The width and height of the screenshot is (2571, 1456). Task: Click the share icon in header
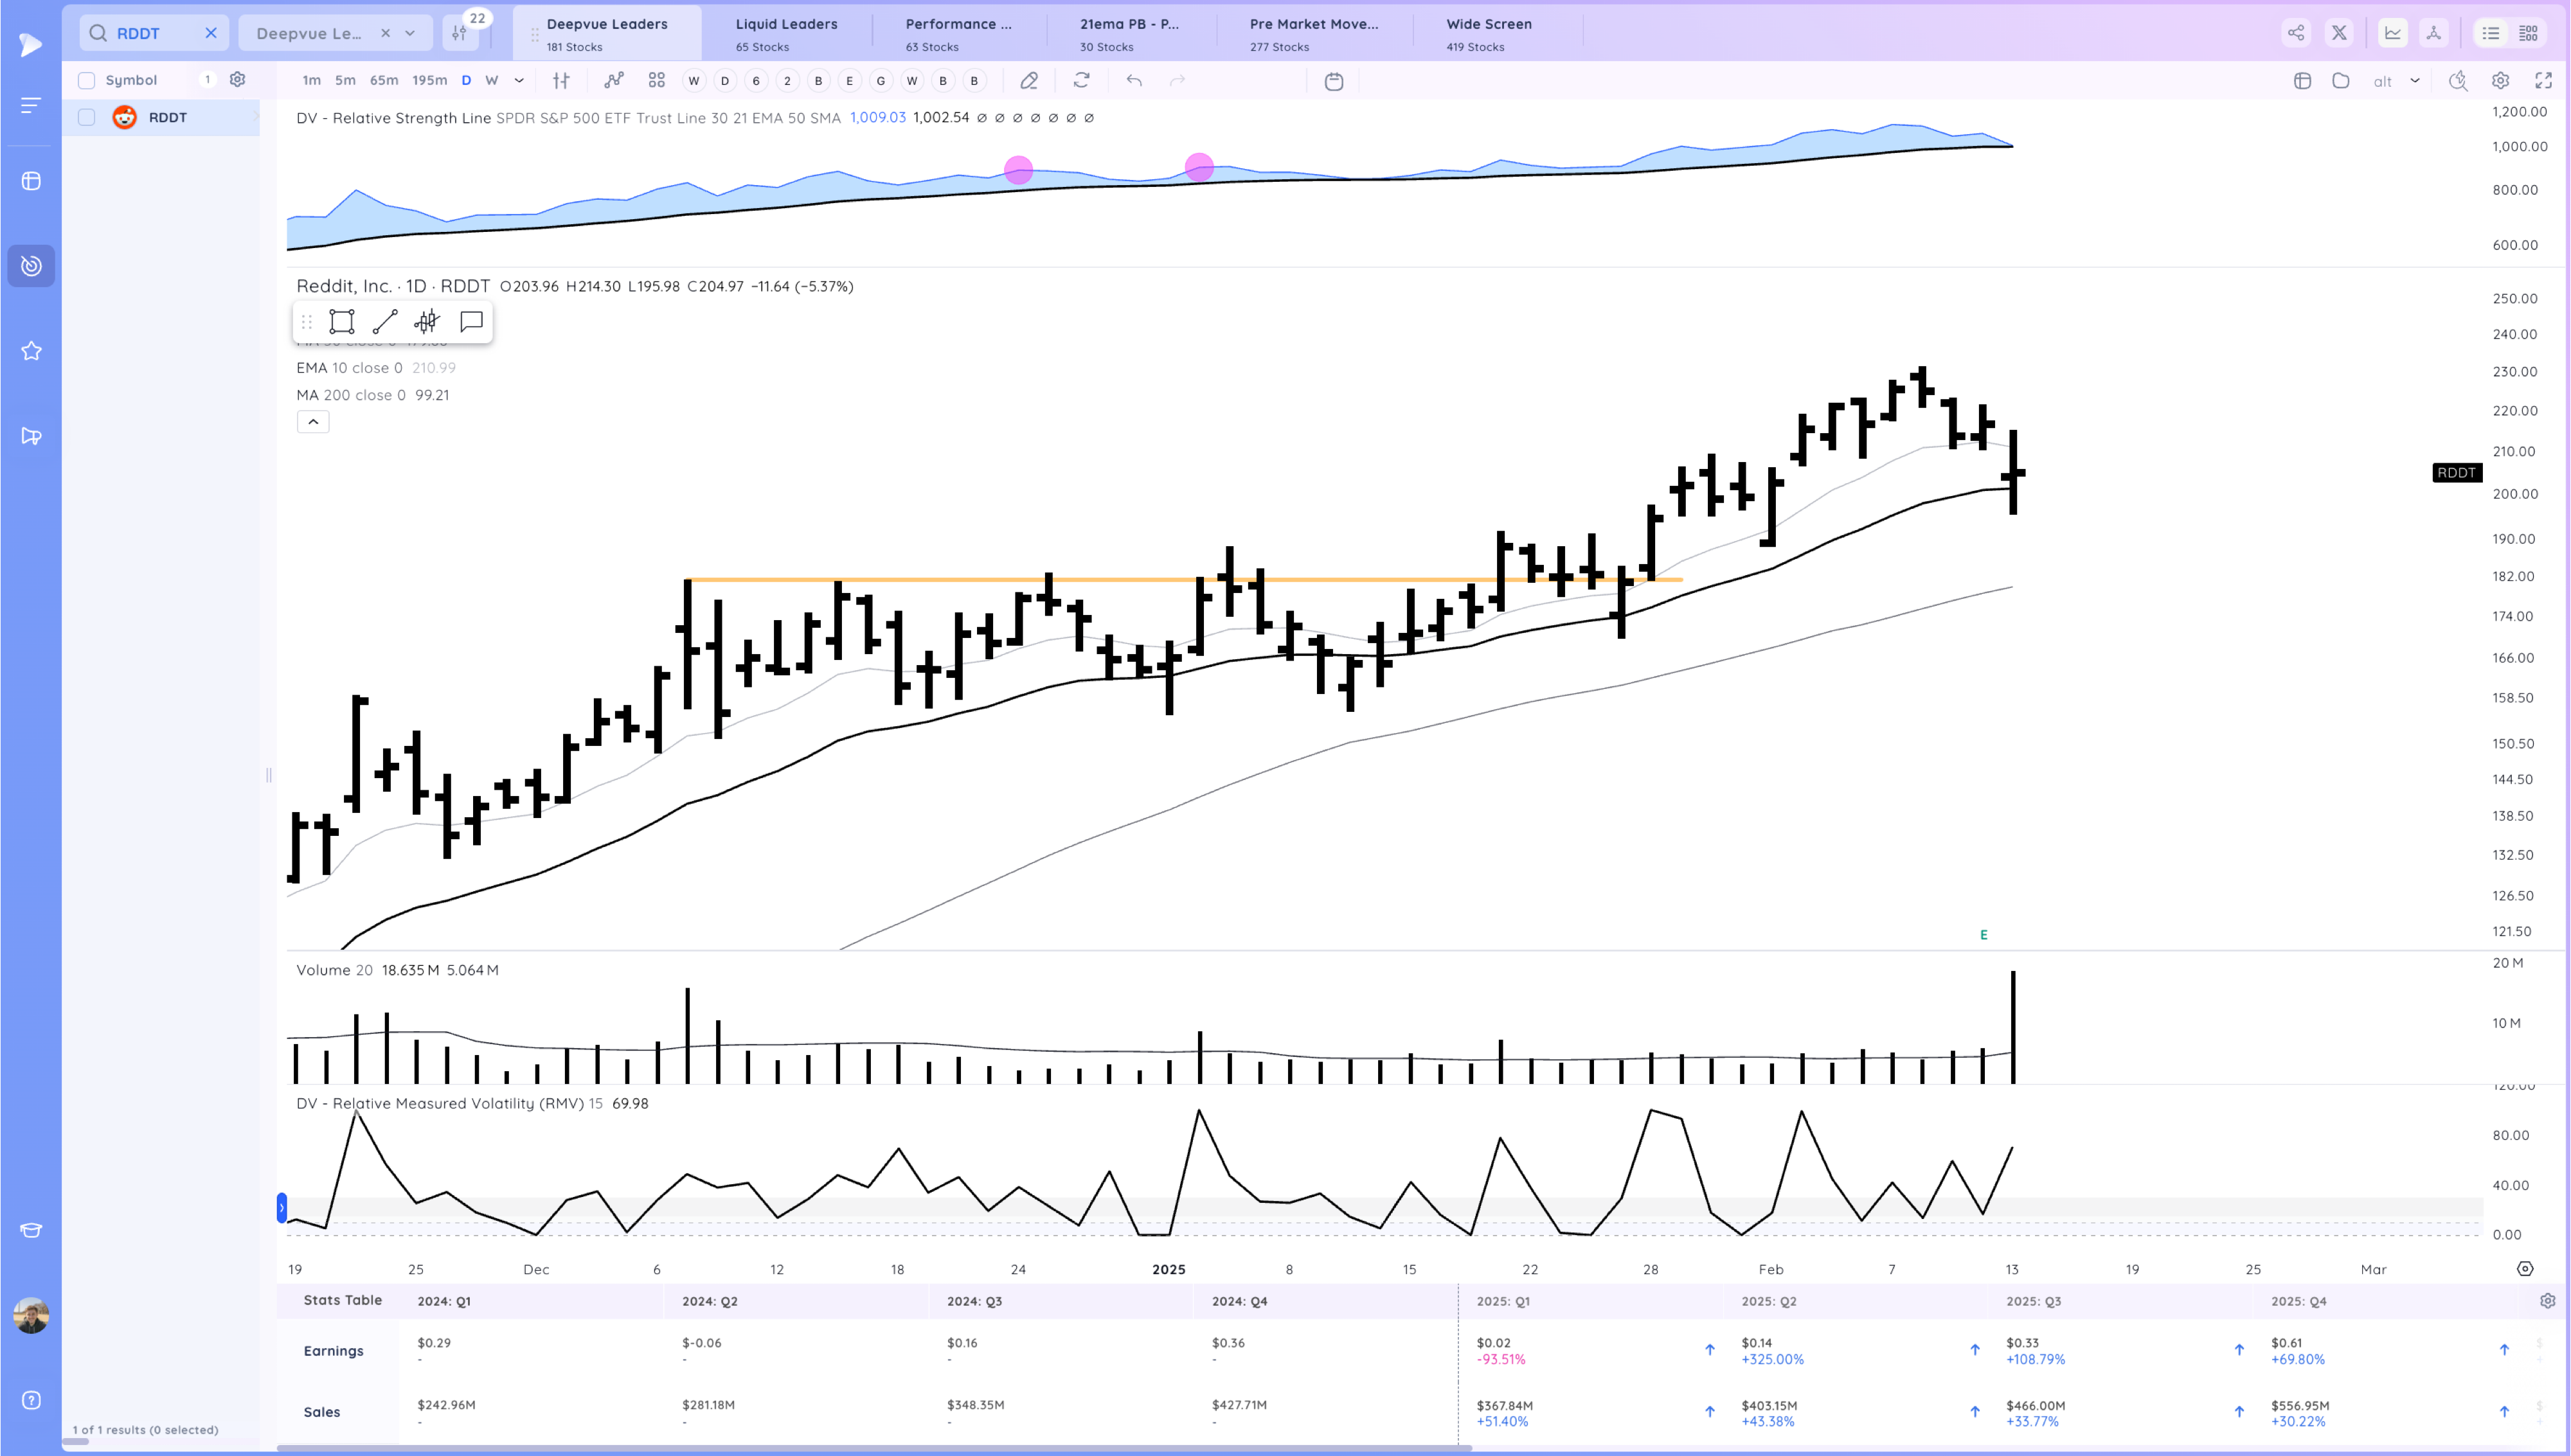(2296, 33)
